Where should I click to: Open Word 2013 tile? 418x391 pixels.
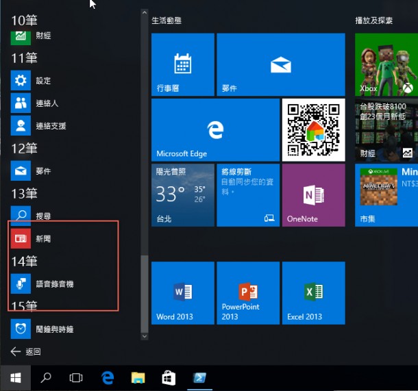pyautogui.click(x=183, y=293)
